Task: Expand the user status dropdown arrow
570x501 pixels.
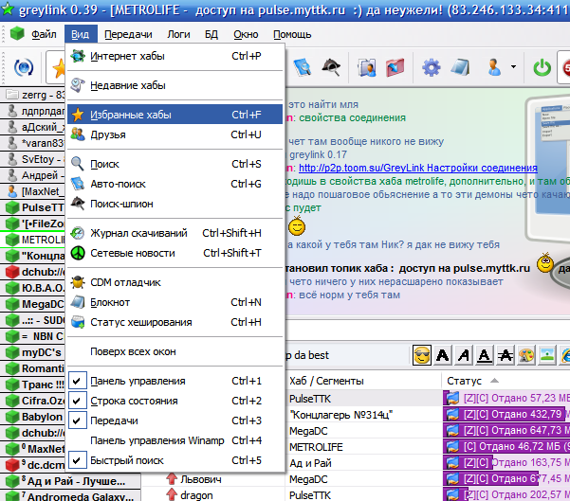Action: tap(513, 67)
